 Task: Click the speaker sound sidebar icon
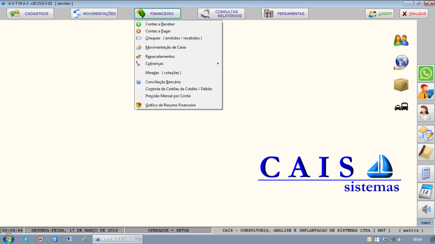point(426,209)
